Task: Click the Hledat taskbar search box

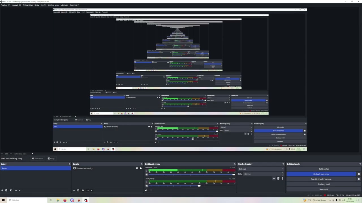Action: (27, 200)
